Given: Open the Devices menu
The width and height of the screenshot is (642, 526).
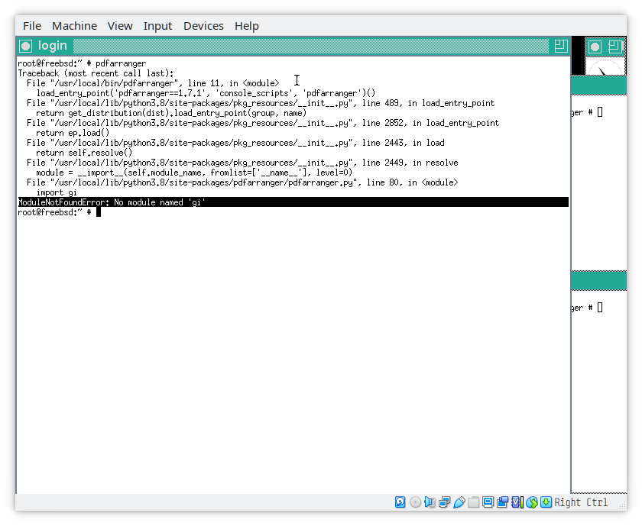Looking at the screenshot, I should point(203,26).
